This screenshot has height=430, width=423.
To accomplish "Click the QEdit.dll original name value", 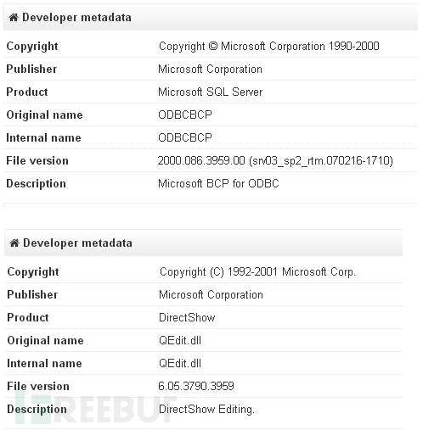I will [180, 340].
